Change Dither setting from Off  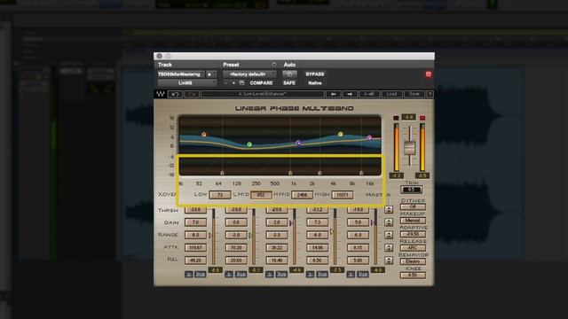(x=413, y=206)
